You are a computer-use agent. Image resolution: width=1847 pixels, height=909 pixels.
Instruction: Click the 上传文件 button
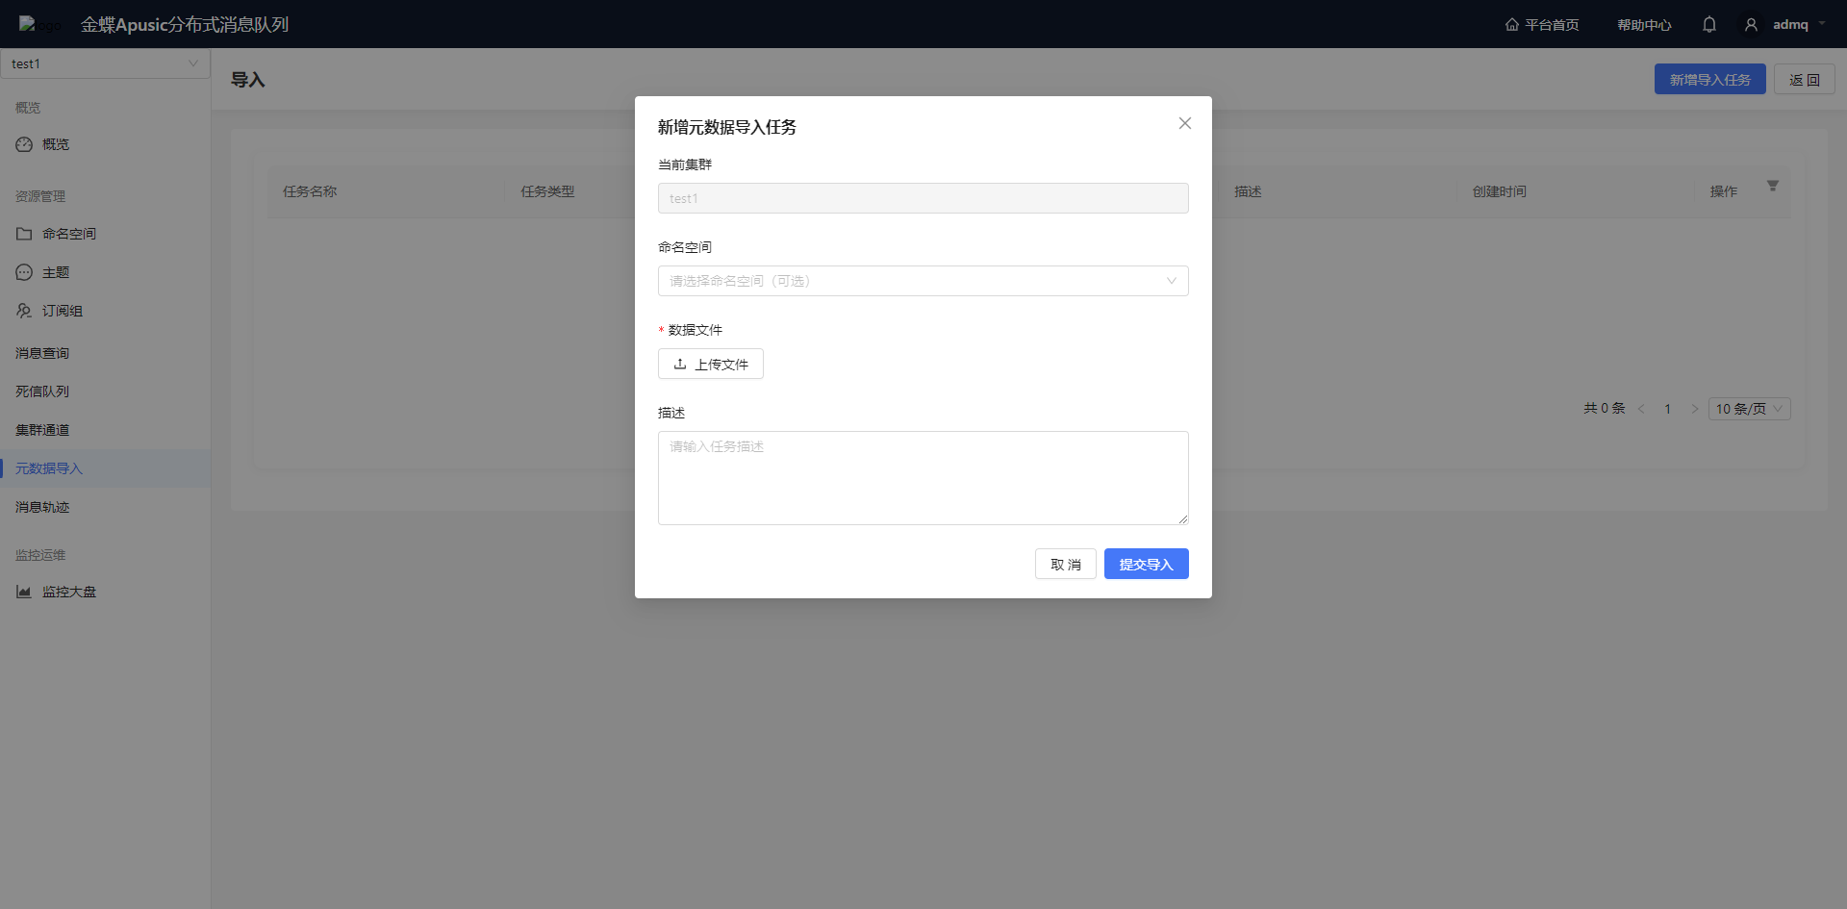tap(710, 364)
